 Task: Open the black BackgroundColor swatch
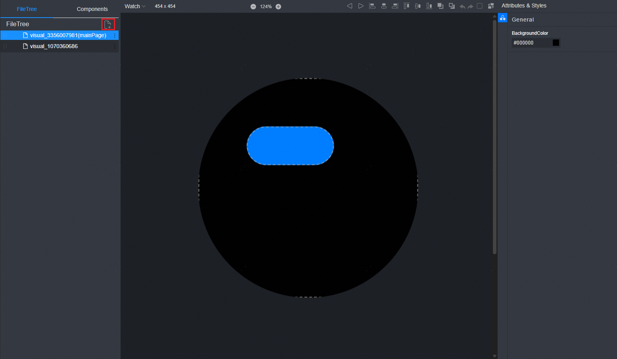[x=556, y=43]
